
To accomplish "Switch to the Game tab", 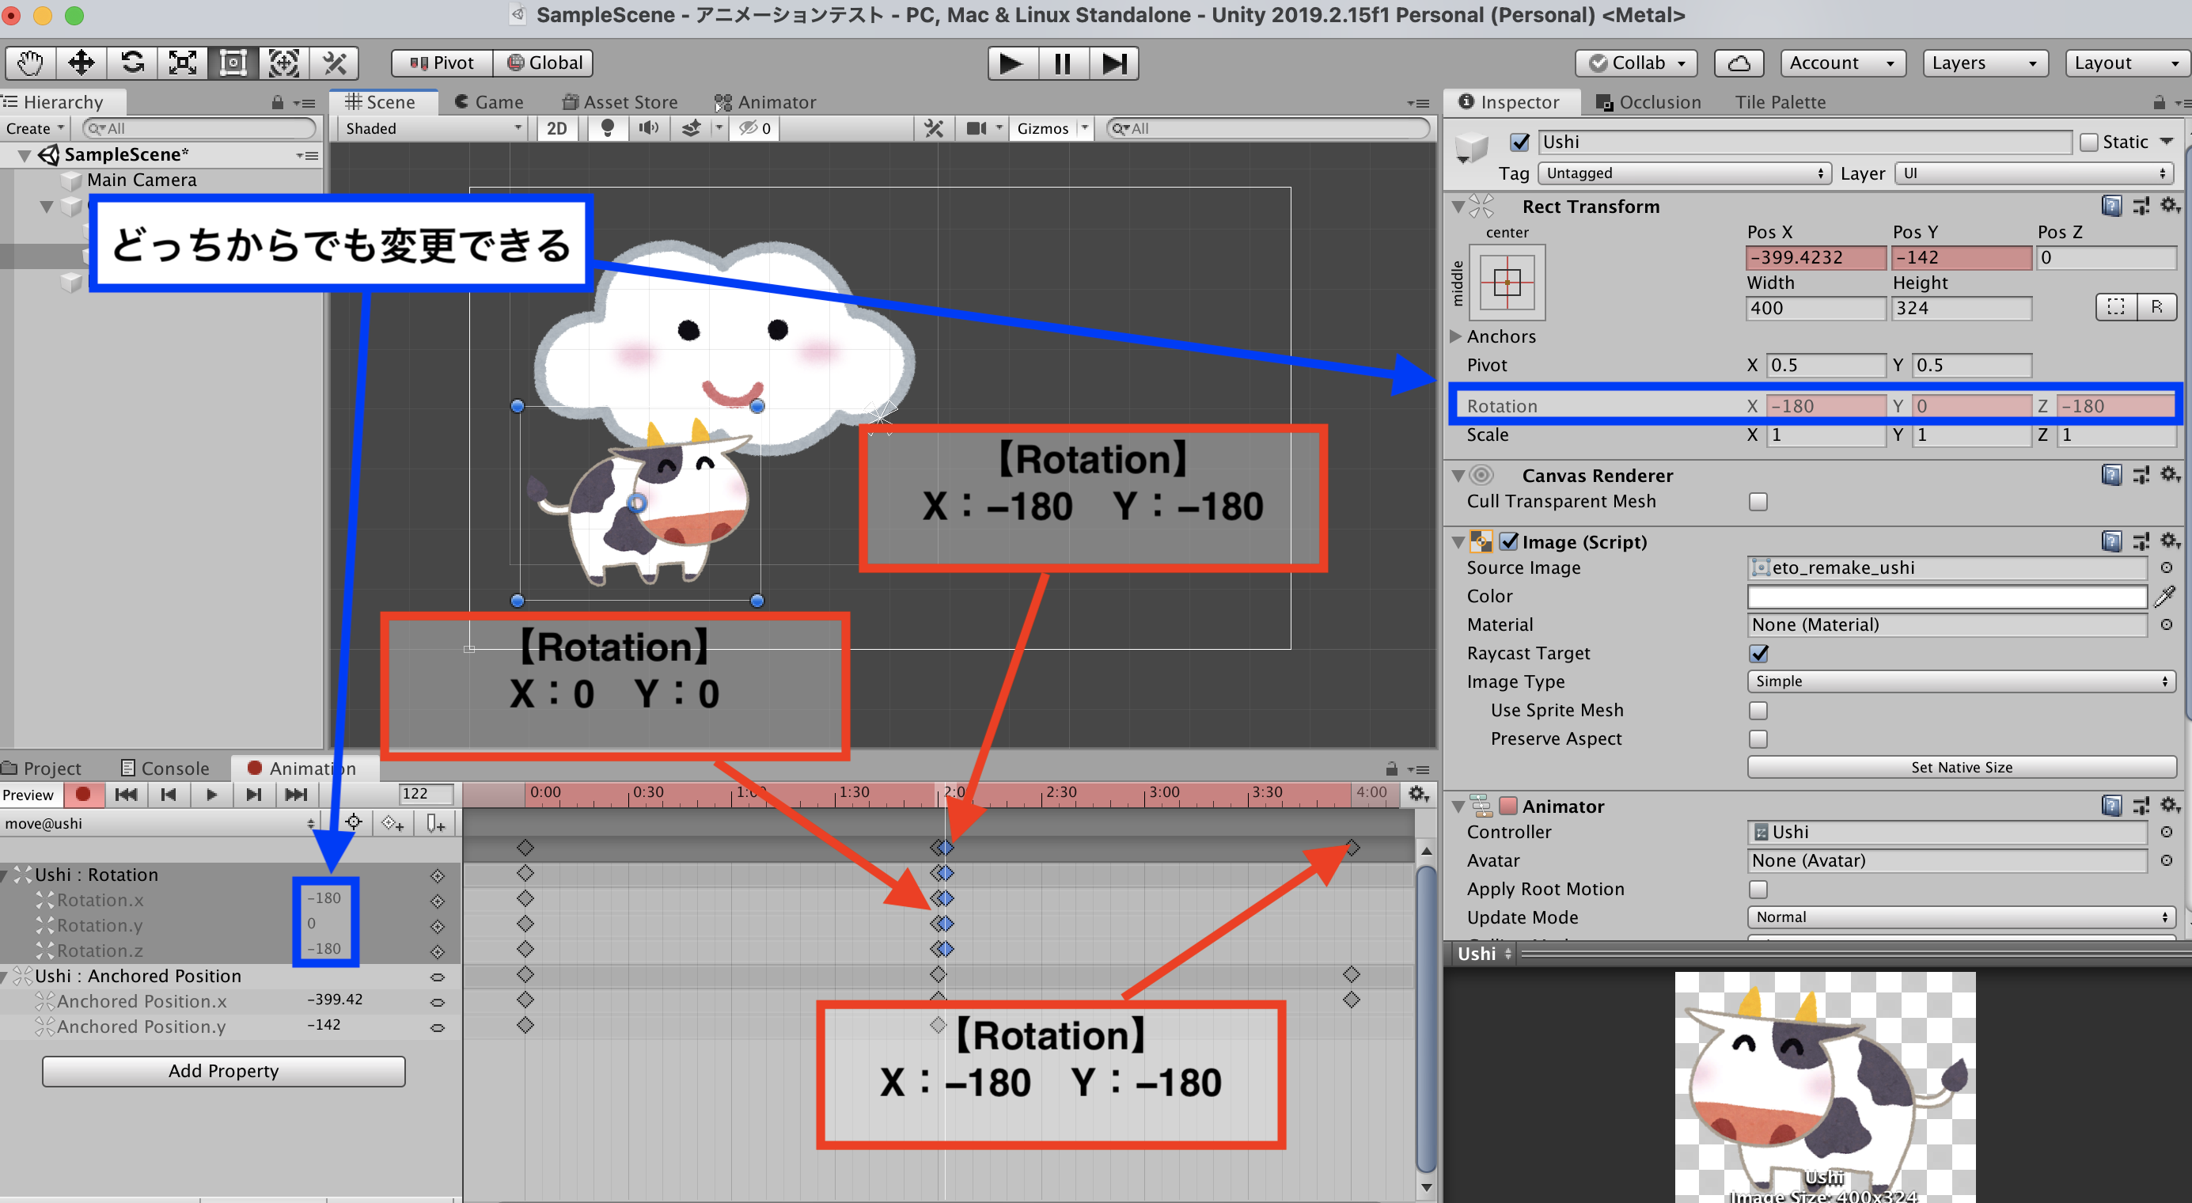I will 489,102.
